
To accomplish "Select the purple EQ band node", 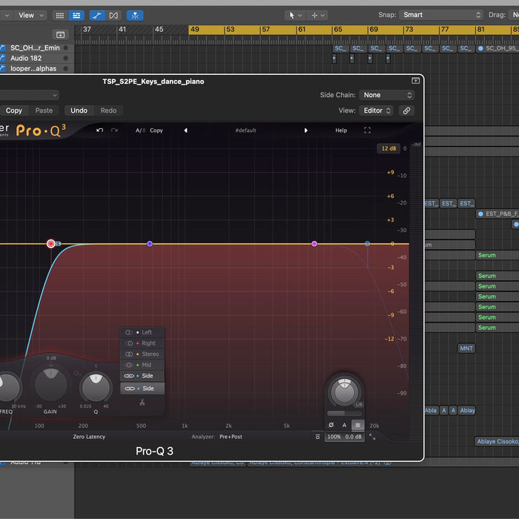I will (150, 244).
